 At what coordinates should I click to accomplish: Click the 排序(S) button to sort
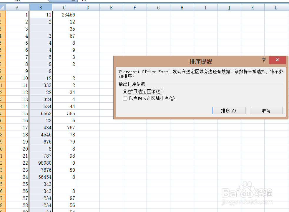[x=229, y=110]
